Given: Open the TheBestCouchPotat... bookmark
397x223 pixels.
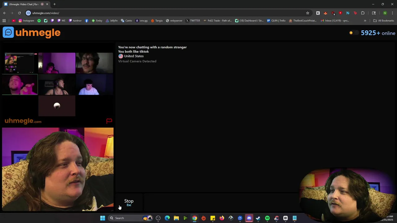Looking at the screenshot, I should point(302,21).
